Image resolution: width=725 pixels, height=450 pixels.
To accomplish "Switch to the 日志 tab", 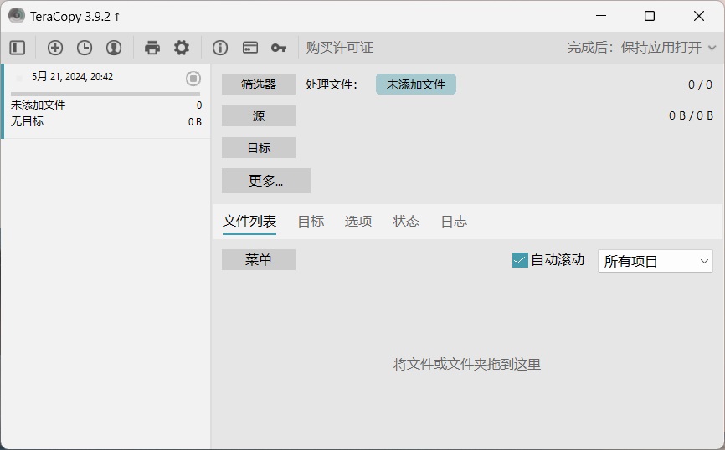I will tap(454, 222).
